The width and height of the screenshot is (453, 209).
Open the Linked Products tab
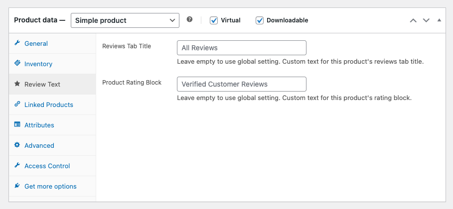49,104
